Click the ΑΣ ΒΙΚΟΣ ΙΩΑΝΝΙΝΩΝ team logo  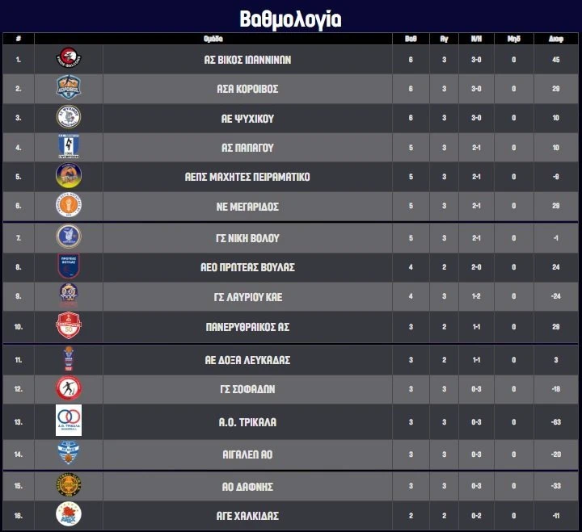(x=69, y=59)
